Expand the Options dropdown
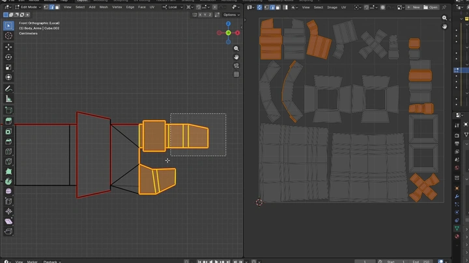This screenshot has height=263, width=469. (x=231, y=14)
